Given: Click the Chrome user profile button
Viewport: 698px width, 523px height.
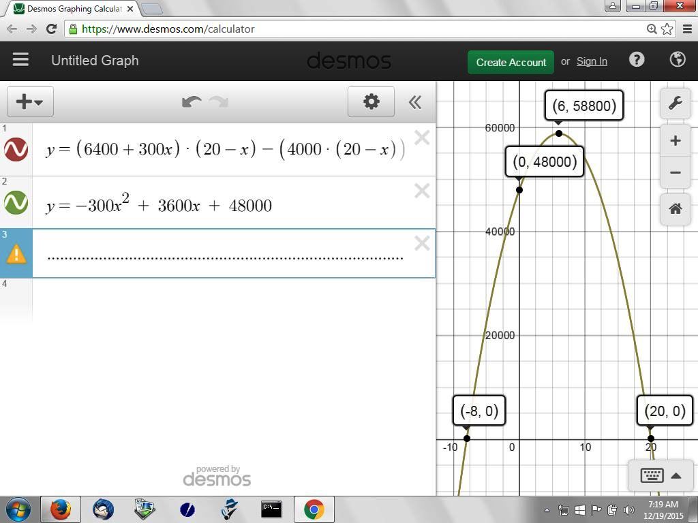Looking at the screenshot, I should point(613,5).
